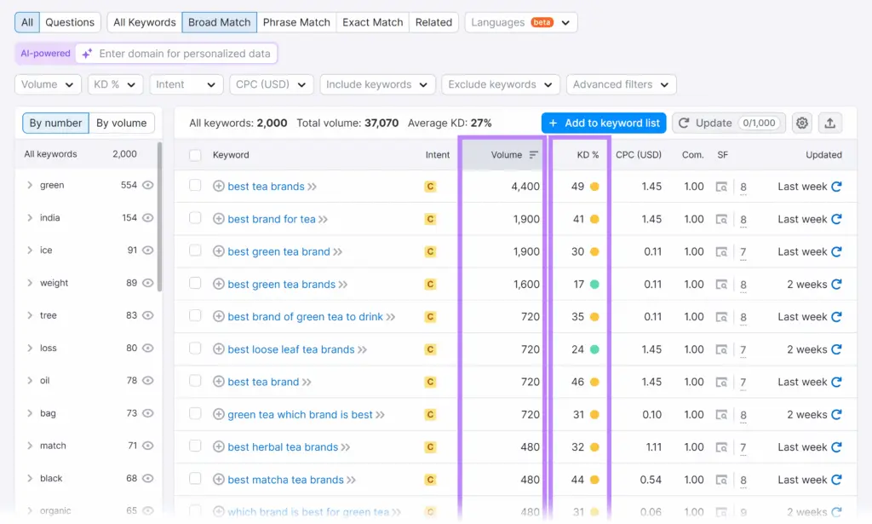Toggle eye icon for green keyword group
The height and width of the screenshot is (524, 872).
148,185
